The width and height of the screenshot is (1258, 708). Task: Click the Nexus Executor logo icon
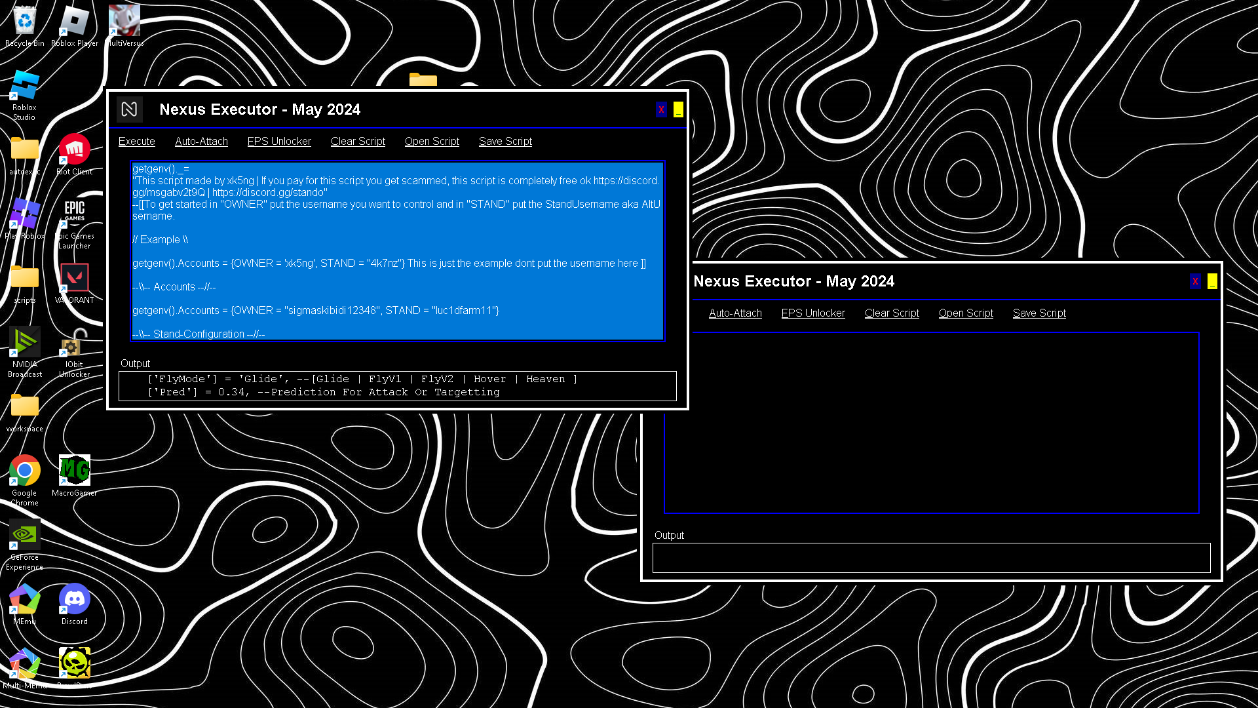point(129,109)
